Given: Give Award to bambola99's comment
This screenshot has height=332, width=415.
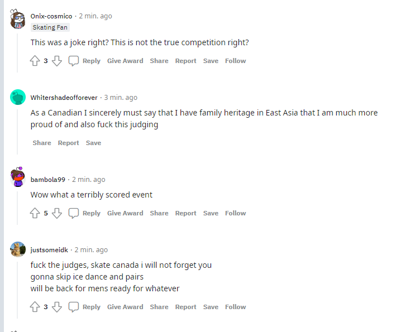Looking at the screenshot, I should (x=125, y=213).
